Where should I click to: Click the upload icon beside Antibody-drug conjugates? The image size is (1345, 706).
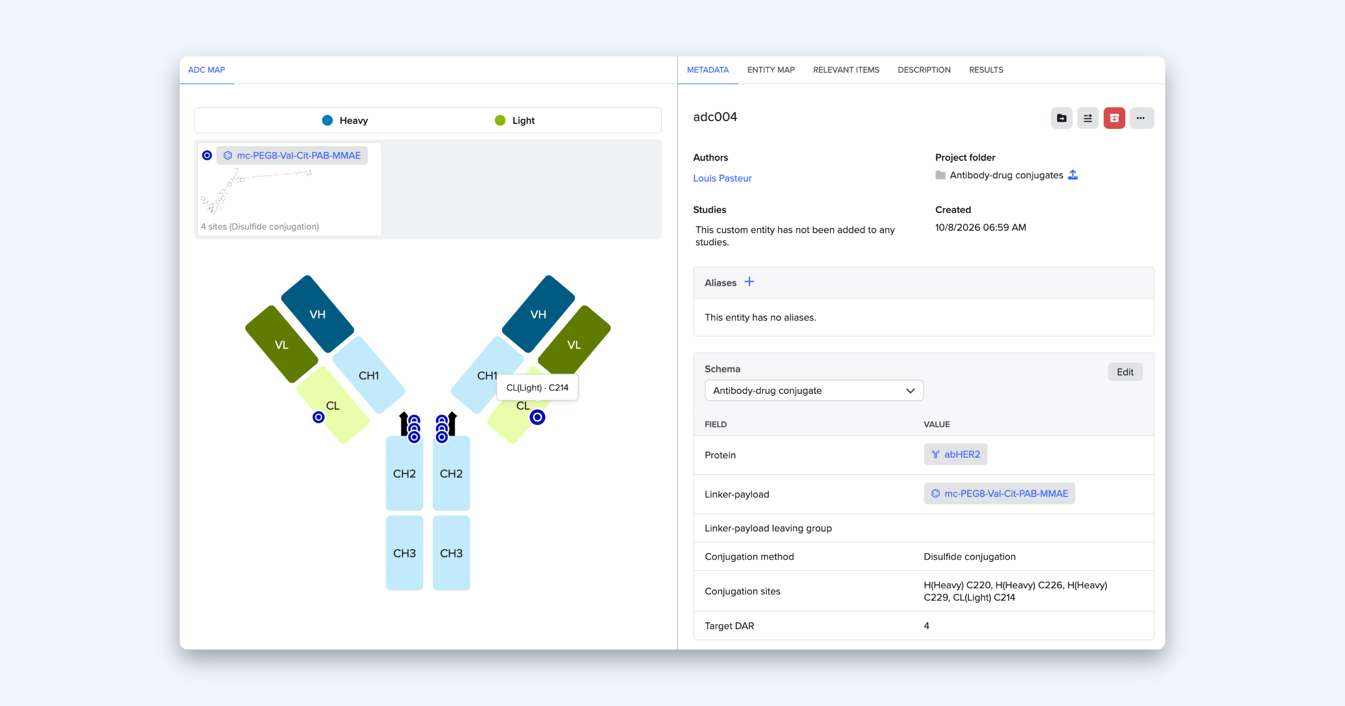tap(1073, 175)
